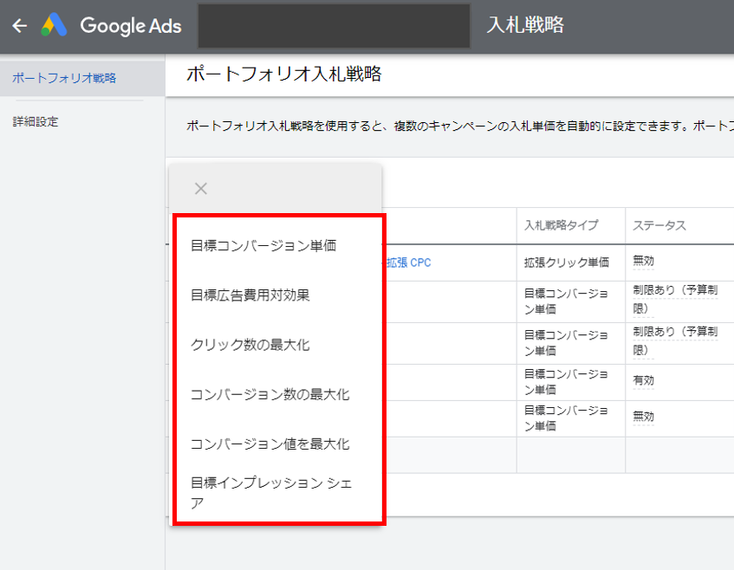The width and height of the screenshot is (734, 570).
Task: Click the 拡張クリック単価 type cell
Action: [567, 262]
